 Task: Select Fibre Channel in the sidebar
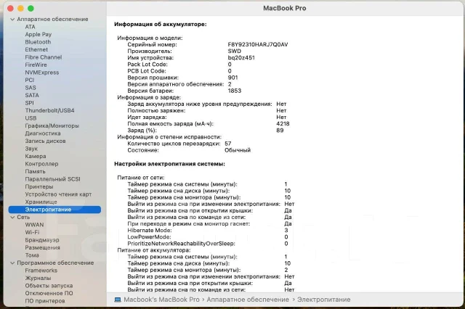pyautogui.click(x=44, y=57)
